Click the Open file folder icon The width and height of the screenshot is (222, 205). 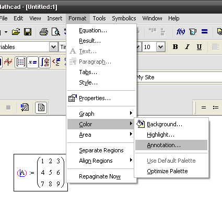[16, 32]
